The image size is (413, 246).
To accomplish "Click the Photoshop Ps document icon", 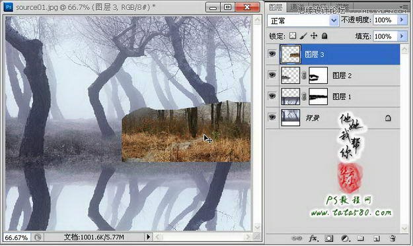I will (9, 7).
